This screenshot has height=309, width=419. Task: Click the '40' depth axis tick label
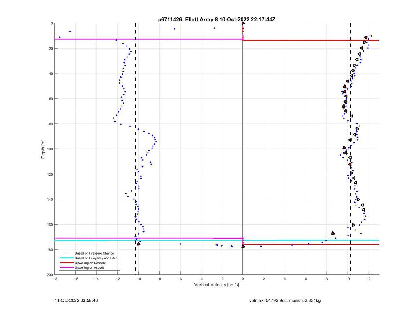[51, 74]
